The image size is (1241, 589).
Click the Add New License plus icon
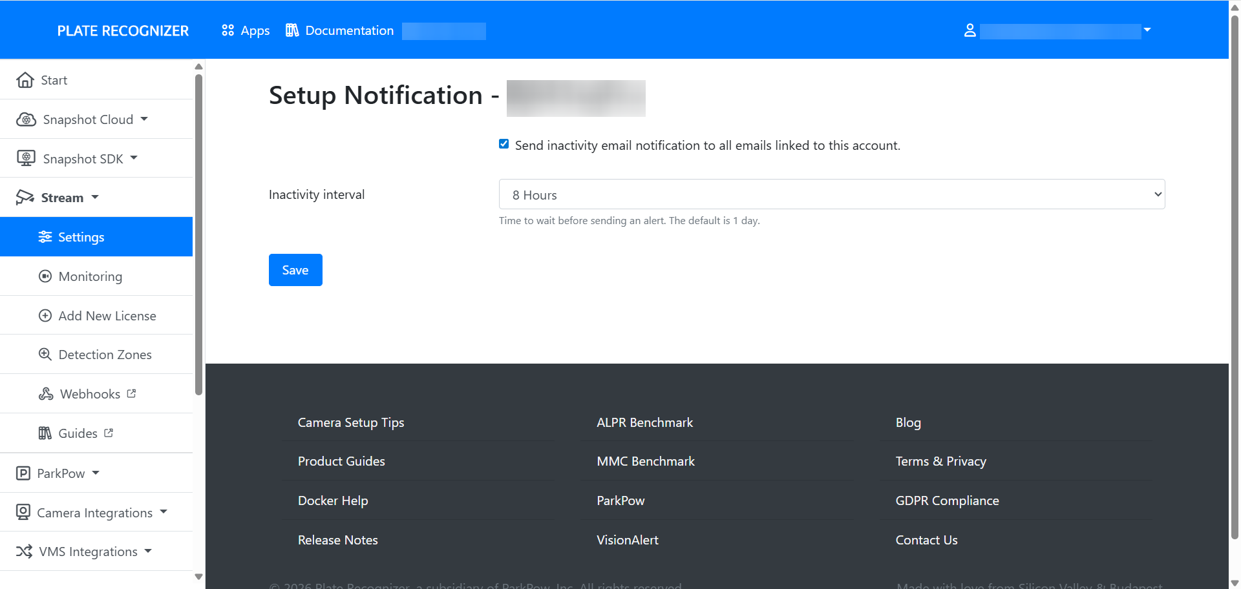pos(45,316)
